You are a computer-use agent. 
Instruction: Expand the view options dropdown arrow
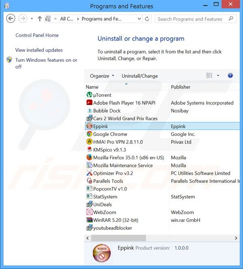click(218, 76)
